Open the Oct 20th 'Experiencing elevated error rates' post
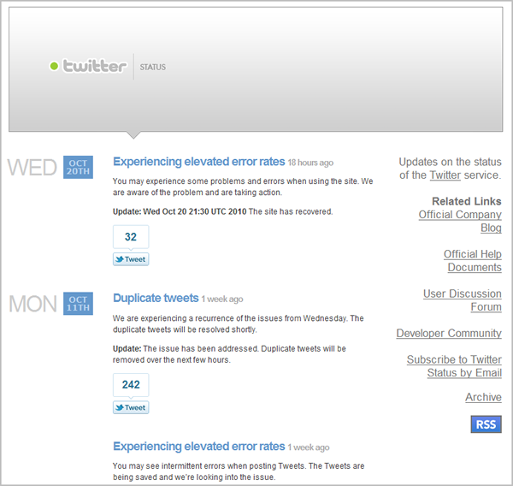Image resolution: width=513 pixels, height=486 pixels. pyautogui.click(x=199, y=162)
